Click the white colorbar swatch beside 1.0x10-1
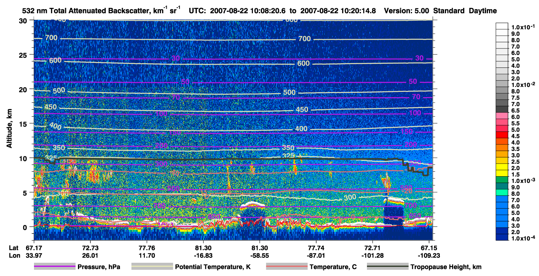This screenshot has width=539, height=276. point(502,26)
